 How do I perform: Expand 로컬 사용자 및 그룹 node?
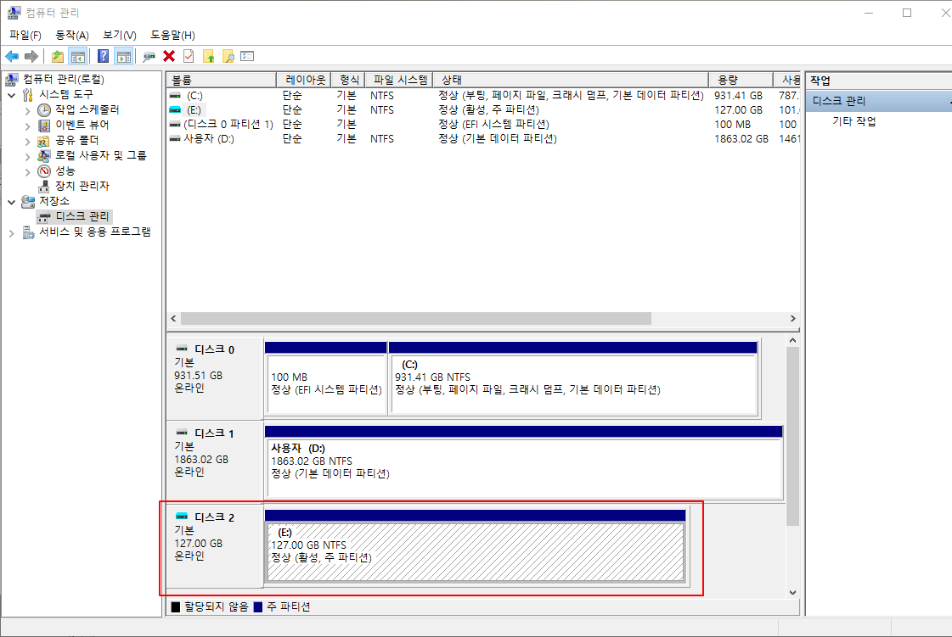pyautogui.click(x=27, y=156)
